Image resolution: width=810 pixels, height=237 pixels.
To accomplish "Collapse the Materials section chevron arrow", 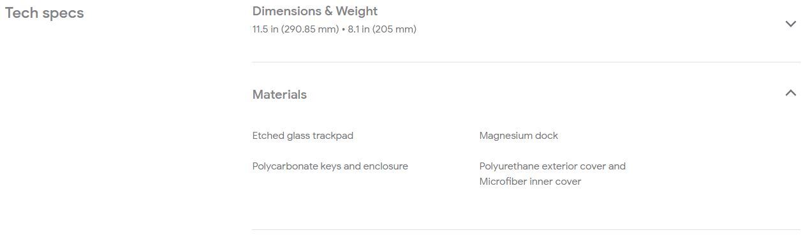I will [x=790, y=93].
